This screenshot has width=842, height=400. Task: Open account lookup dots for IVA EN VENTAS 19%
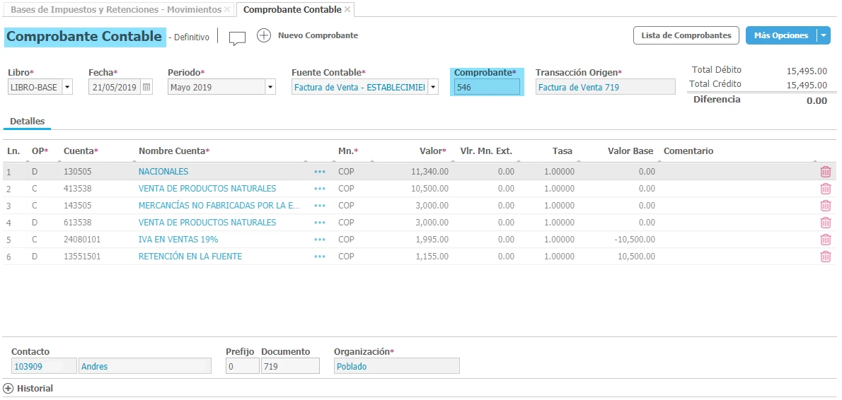(320, 240)
